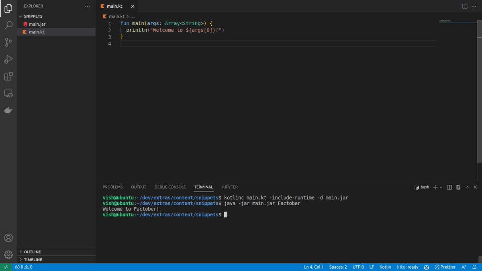This screenshot has width=482, height=271.
Task: Collapse the SNIPPETS section
Action: [21, 16]
